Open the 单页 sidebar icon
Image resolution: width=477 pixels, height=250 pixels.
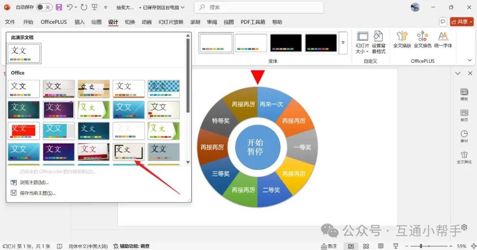click(464, 115)
